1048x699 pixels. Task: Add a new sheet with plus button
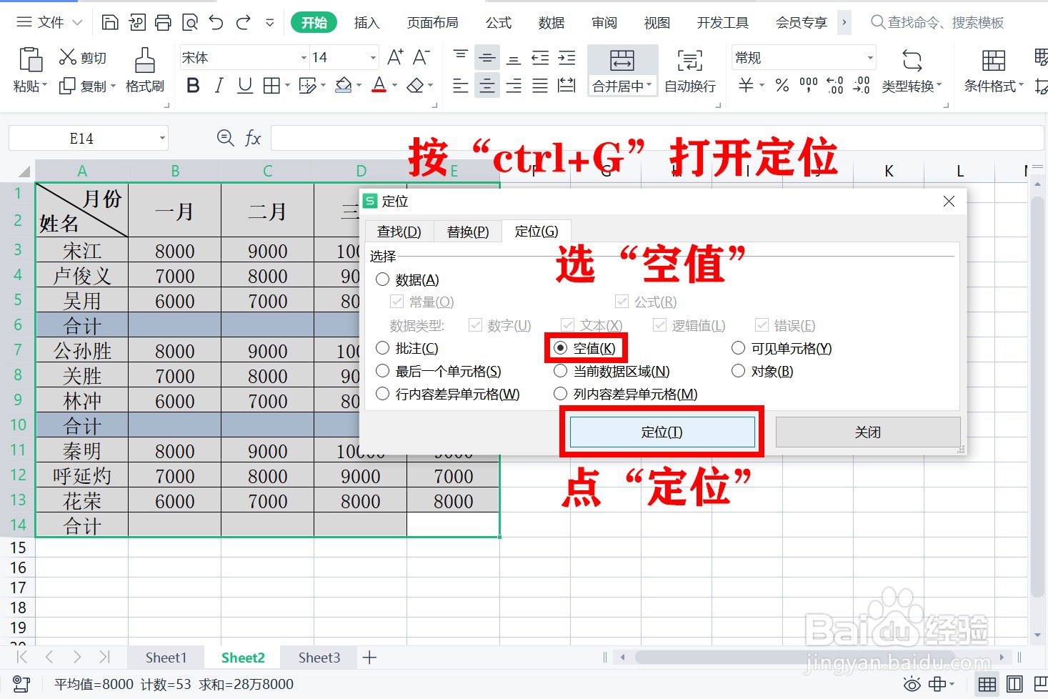click(369, 658)
